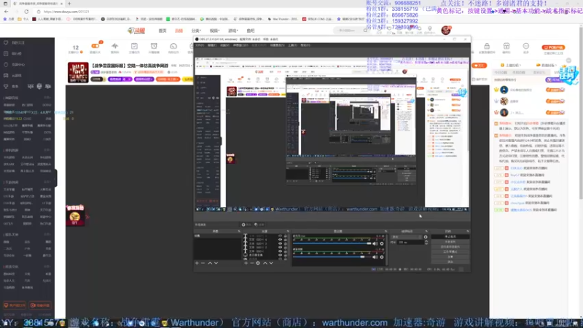Click the user avatar in Douyu header

(446, 30)
